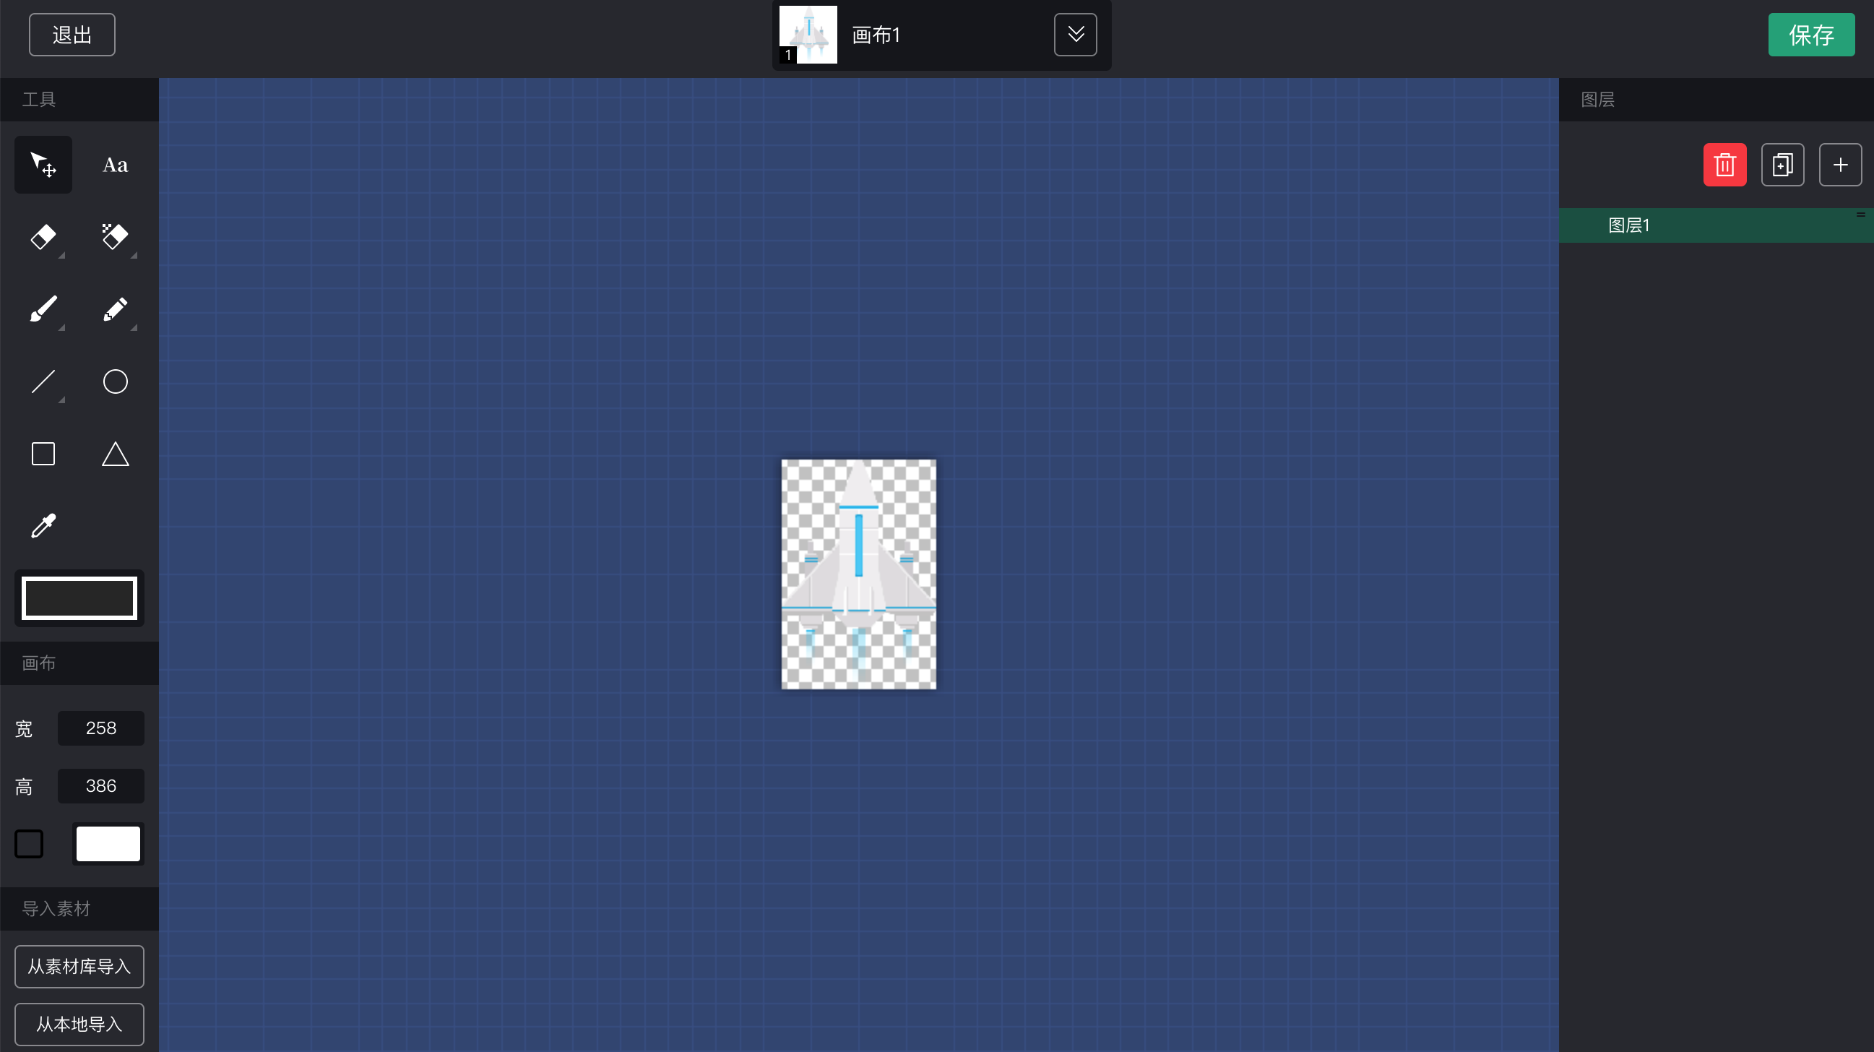
Task: Select the circle shape tool
Action: 115,381
